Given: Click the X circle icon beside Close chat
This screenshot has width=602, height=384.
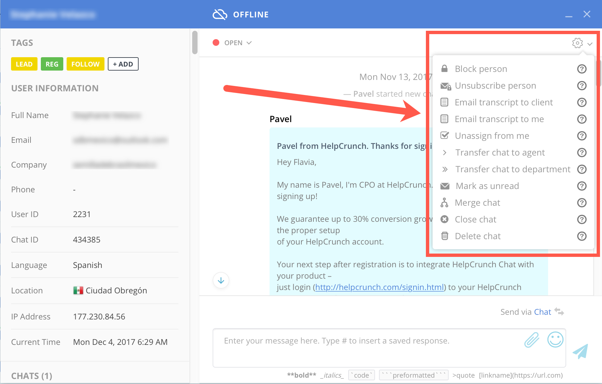Looking at the screenshot, I should (444, 219).
